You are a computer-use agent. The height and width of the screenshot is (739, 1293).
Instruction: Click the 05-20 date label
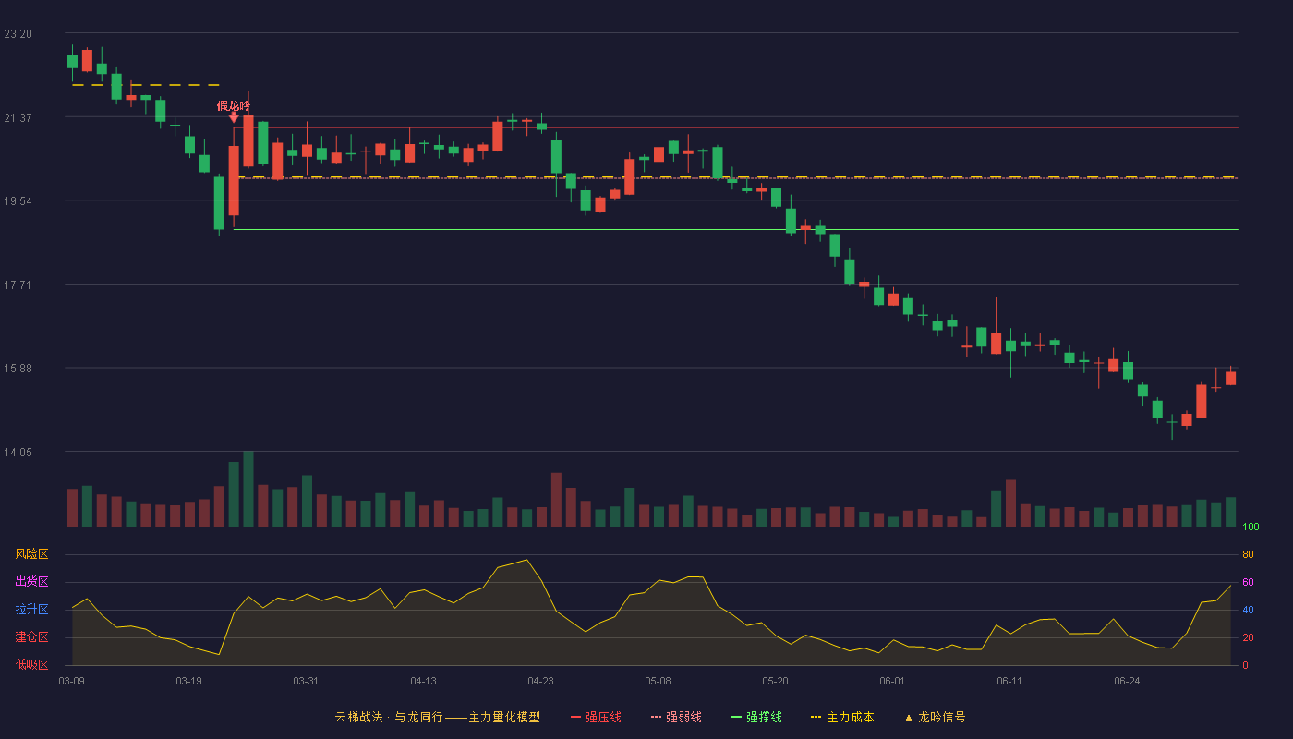775,681
